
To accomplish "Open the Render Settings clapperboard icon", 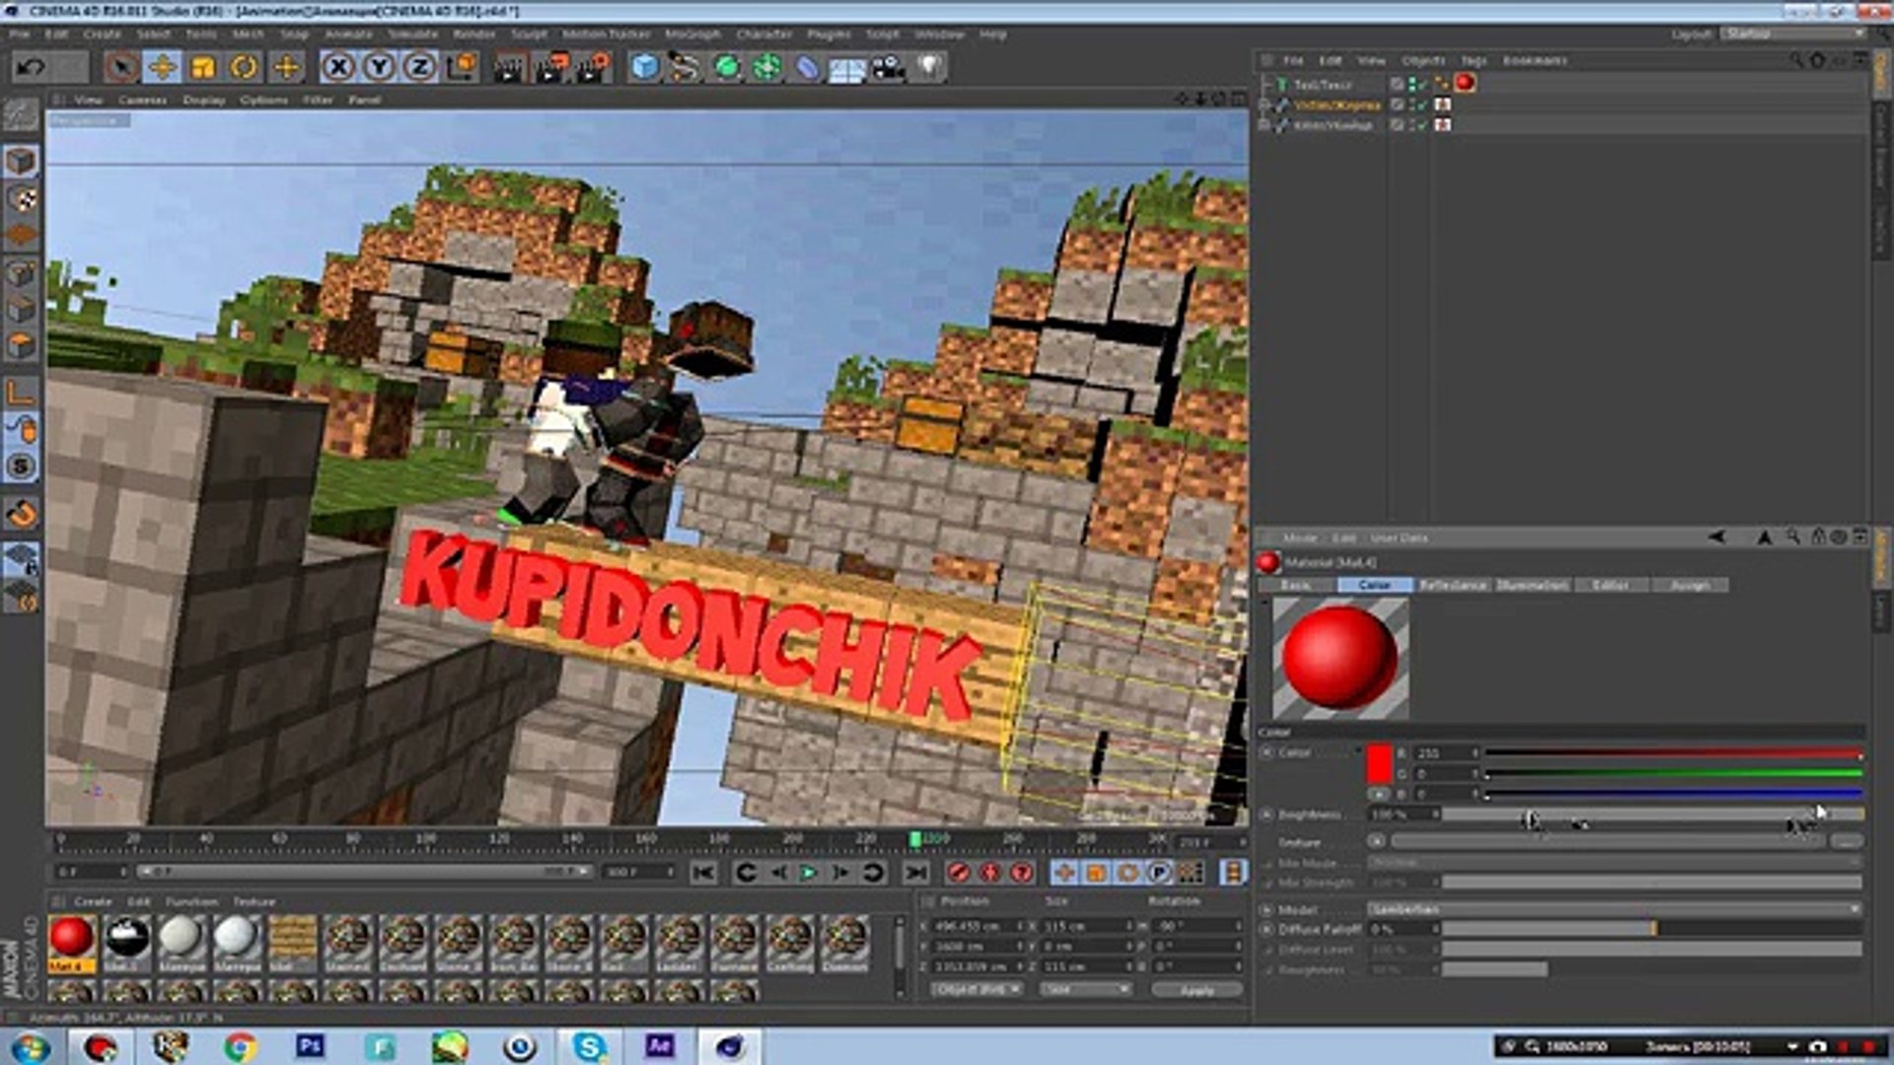I will 593,67.
